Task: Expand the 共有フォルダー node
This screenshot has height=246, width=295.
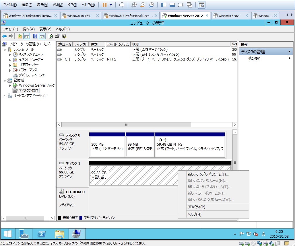Action: coord(10,65)
